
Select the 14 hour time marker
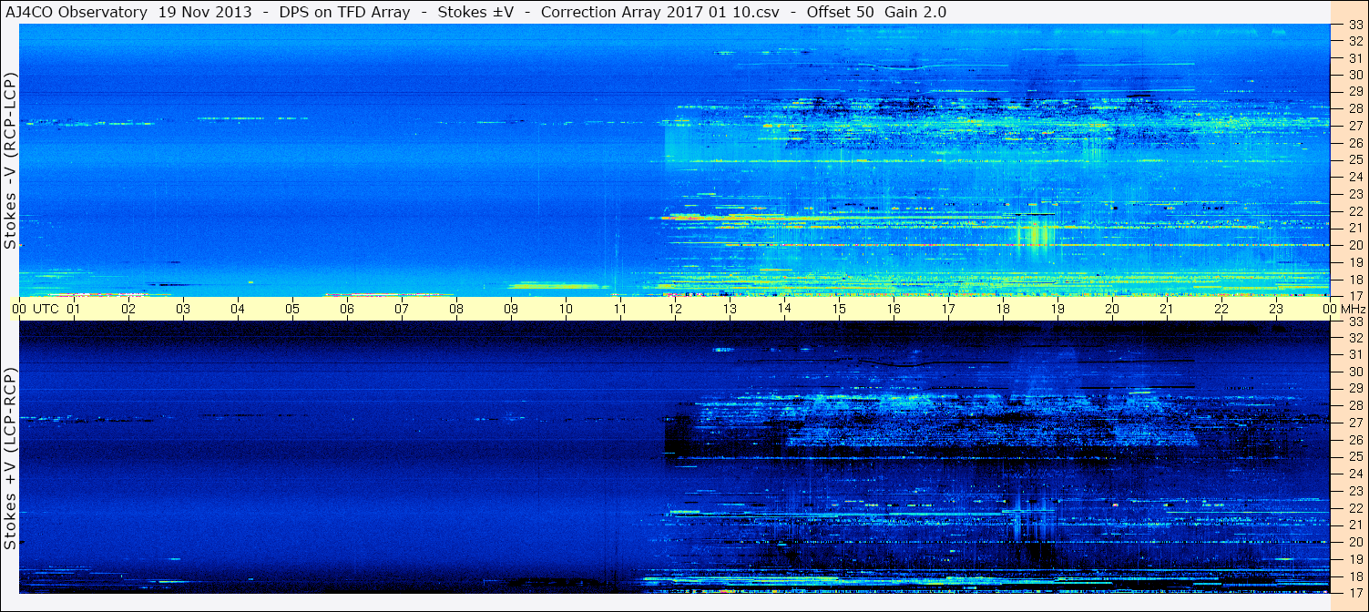pos(784,309)
